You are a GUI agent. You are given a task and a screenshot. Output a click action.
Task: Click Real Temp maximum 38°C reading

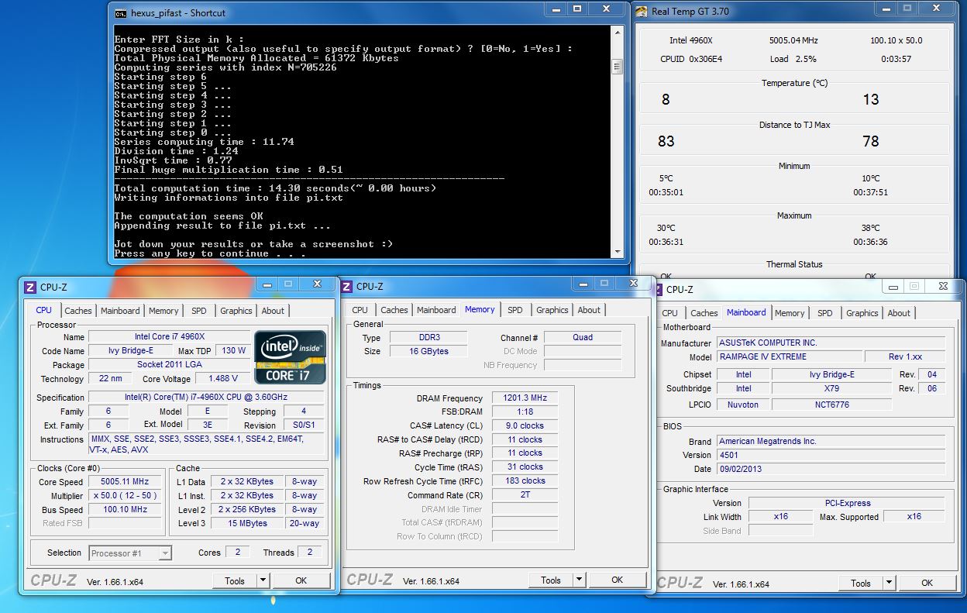tap(870, 228)
